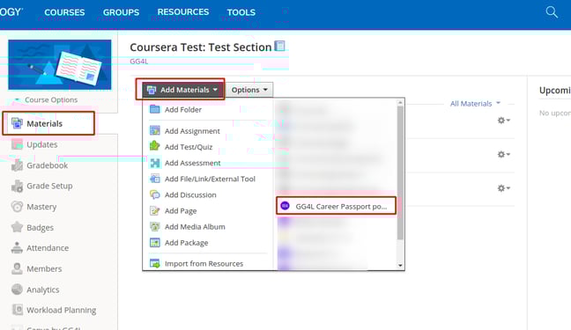Select GG4L Career Passport app entry
This screenshot has height=330, width=571.
tap(336, 206)
